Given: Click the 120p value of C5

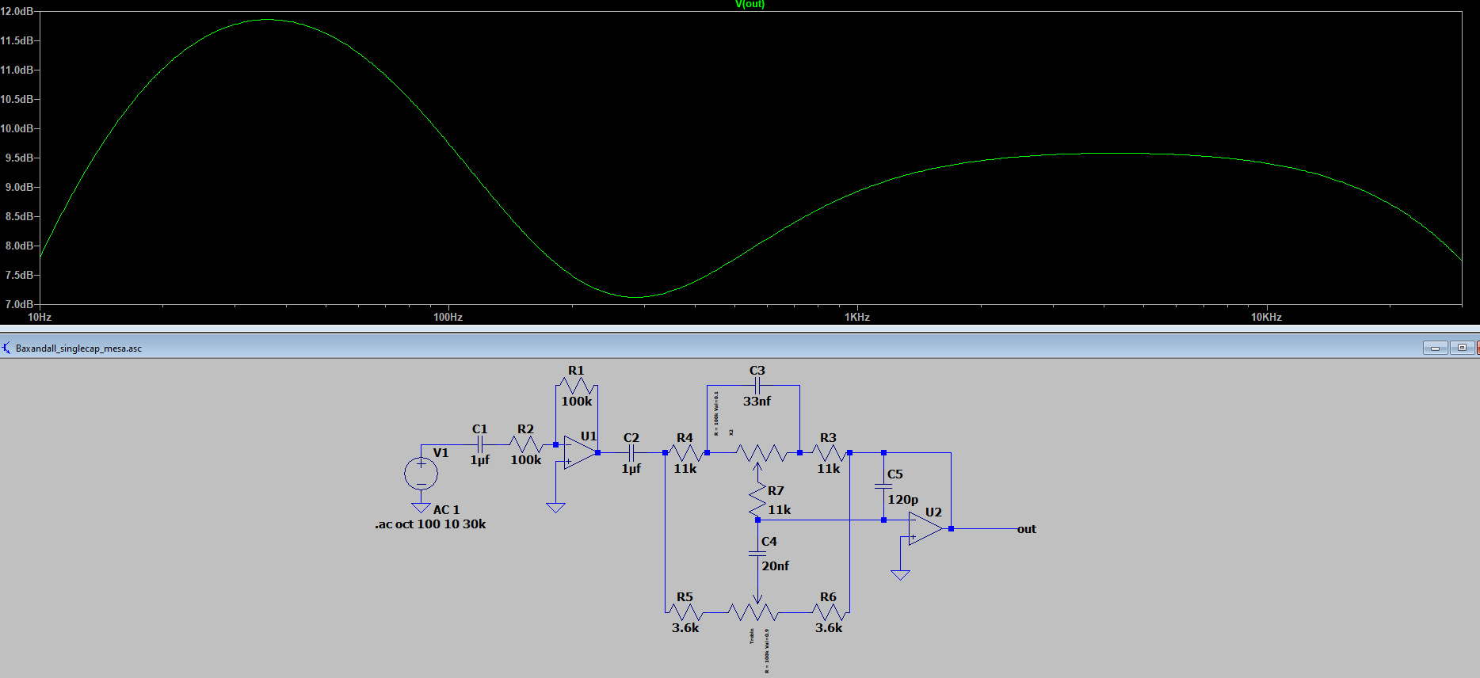Looking at the screenshot, I should coord(903,500).
